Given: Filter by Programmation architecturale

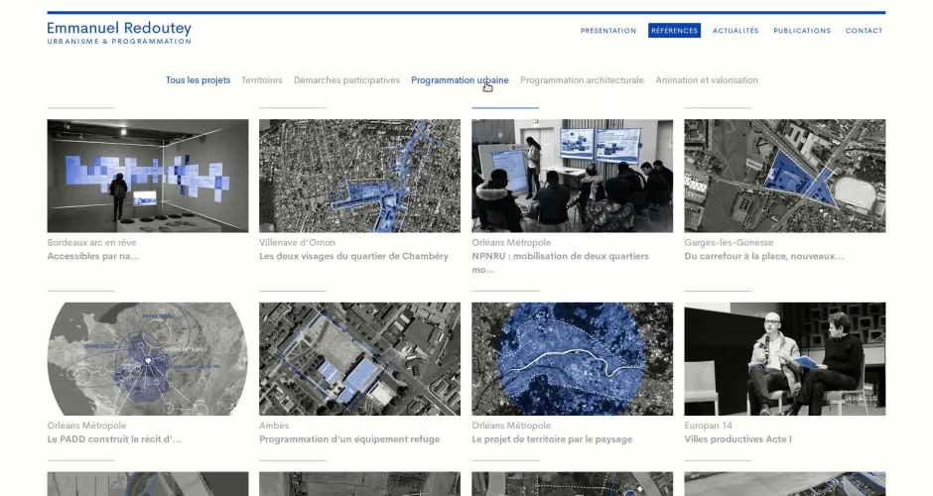Looking at the screenshot, I should tap(582, 80).
